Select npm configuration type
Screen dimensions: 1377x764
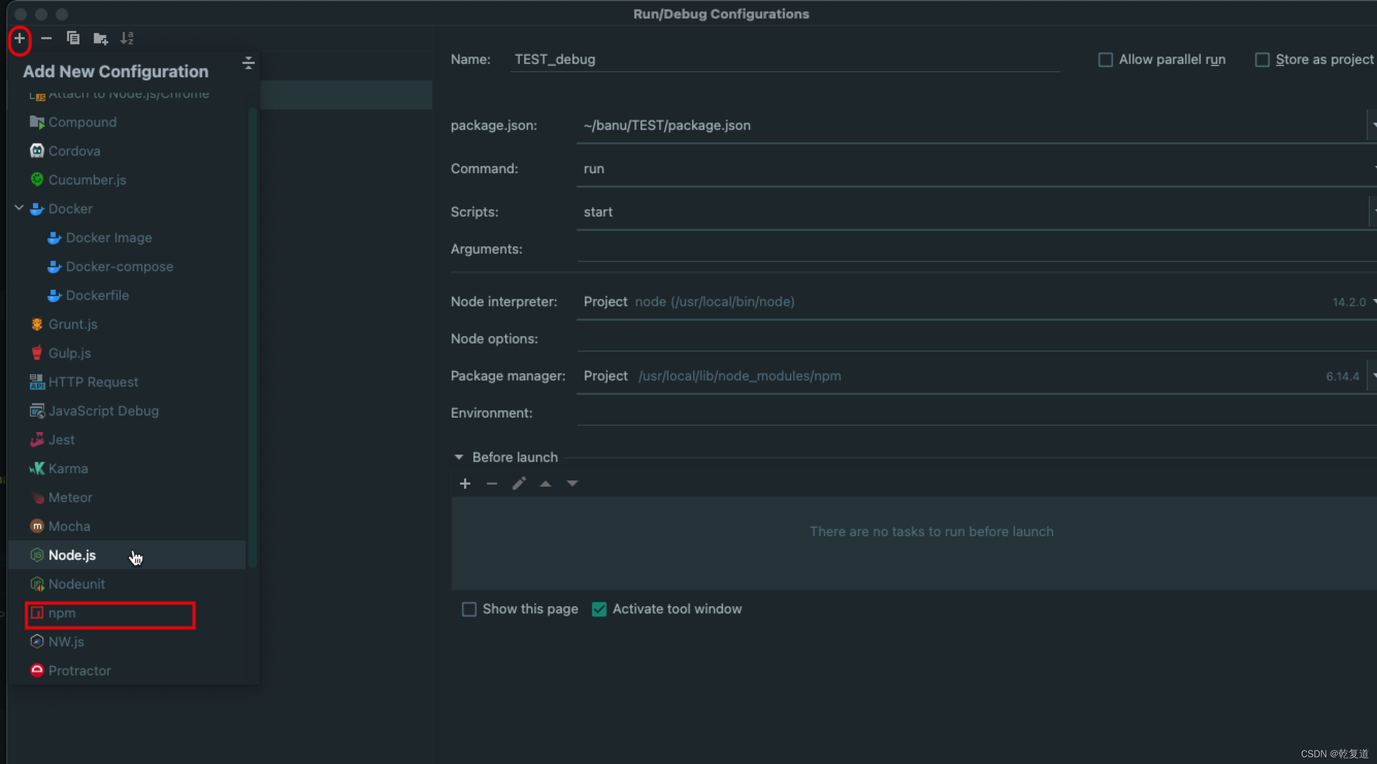pyautogui.click(x=62, y=613)
